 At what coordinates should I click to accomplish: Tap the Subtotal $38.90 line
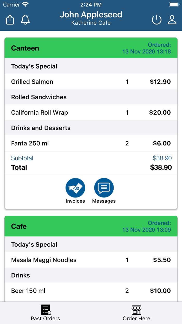tap(91, 158)
